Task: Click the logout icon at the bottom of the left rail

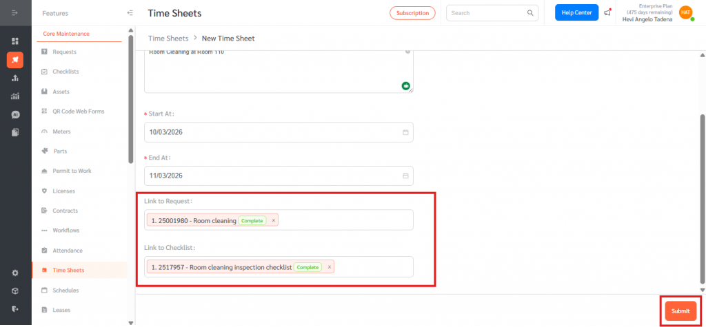Action: [15, 308]
